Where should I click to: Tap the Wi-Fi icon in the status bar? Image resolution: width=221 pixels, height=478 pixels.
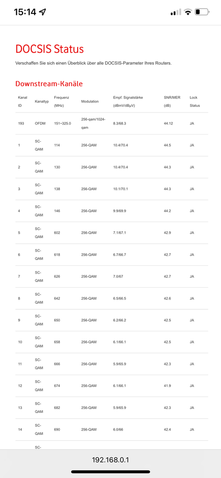pos(188,12)
